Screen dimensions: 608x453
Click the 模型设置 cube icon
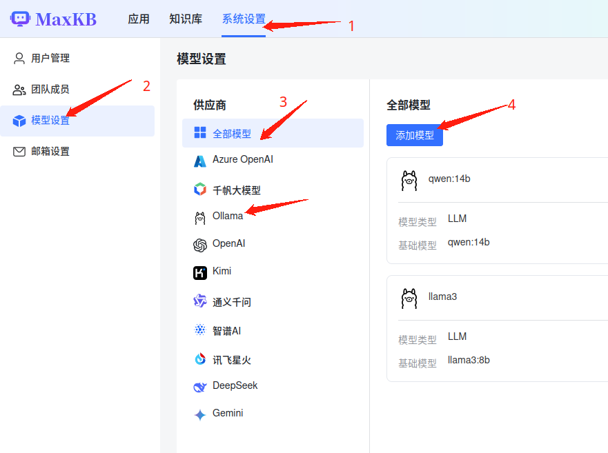[19, 121]
